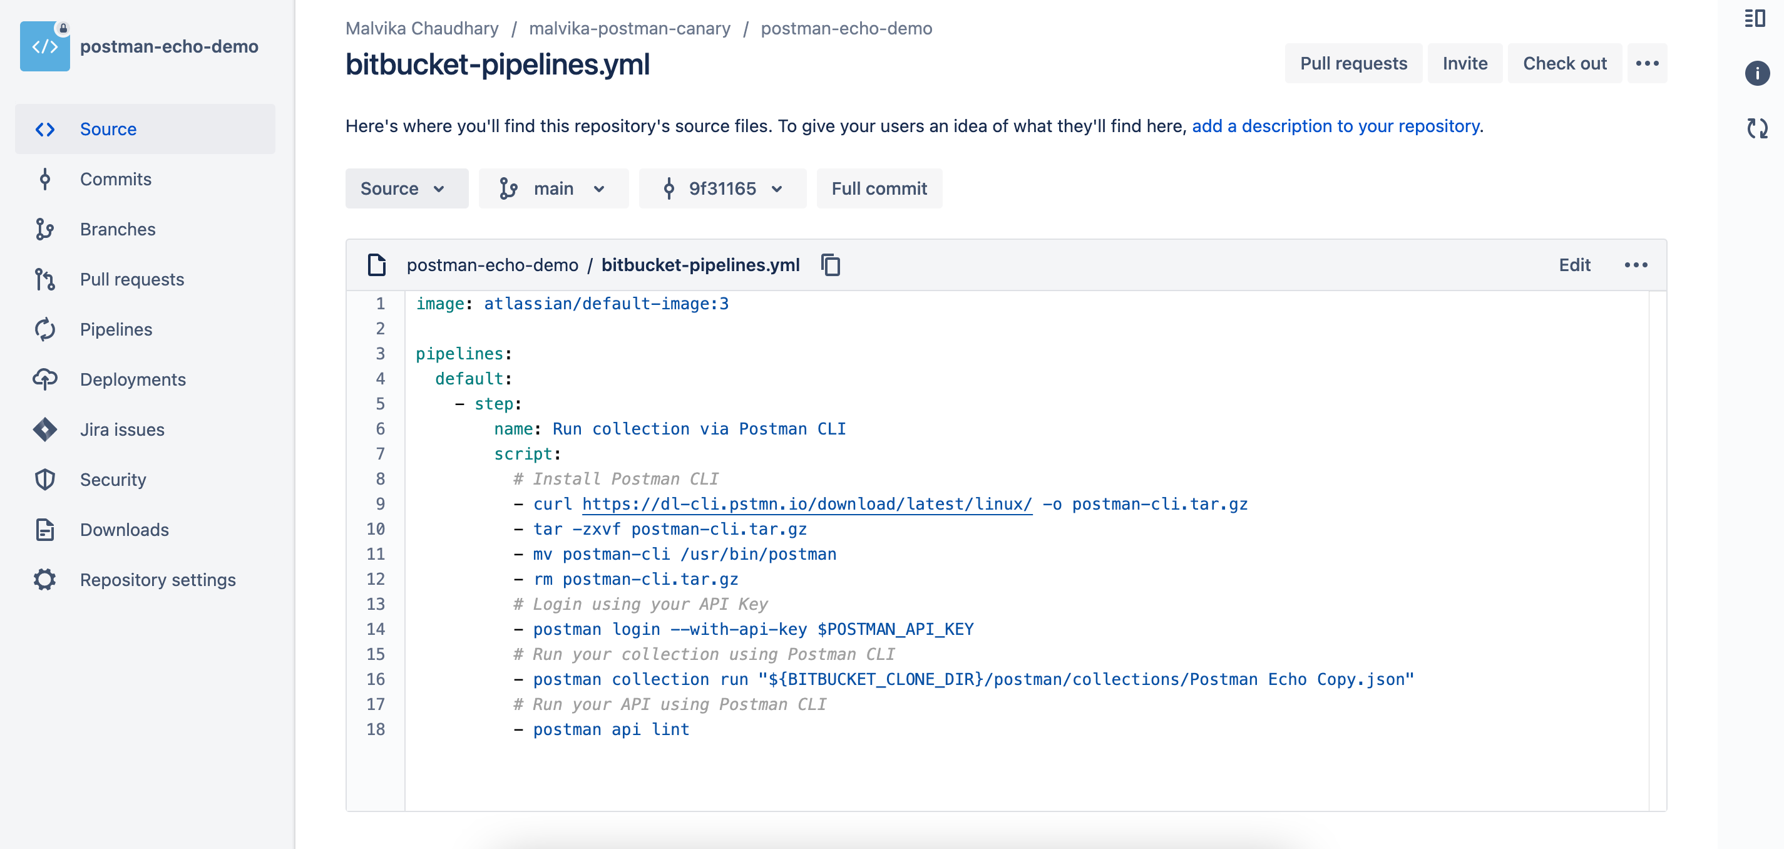The image size is (1784, 849).
Task: Click 'mv postman-cli /usr/bin/postman' code line
Action: (675, 554)
